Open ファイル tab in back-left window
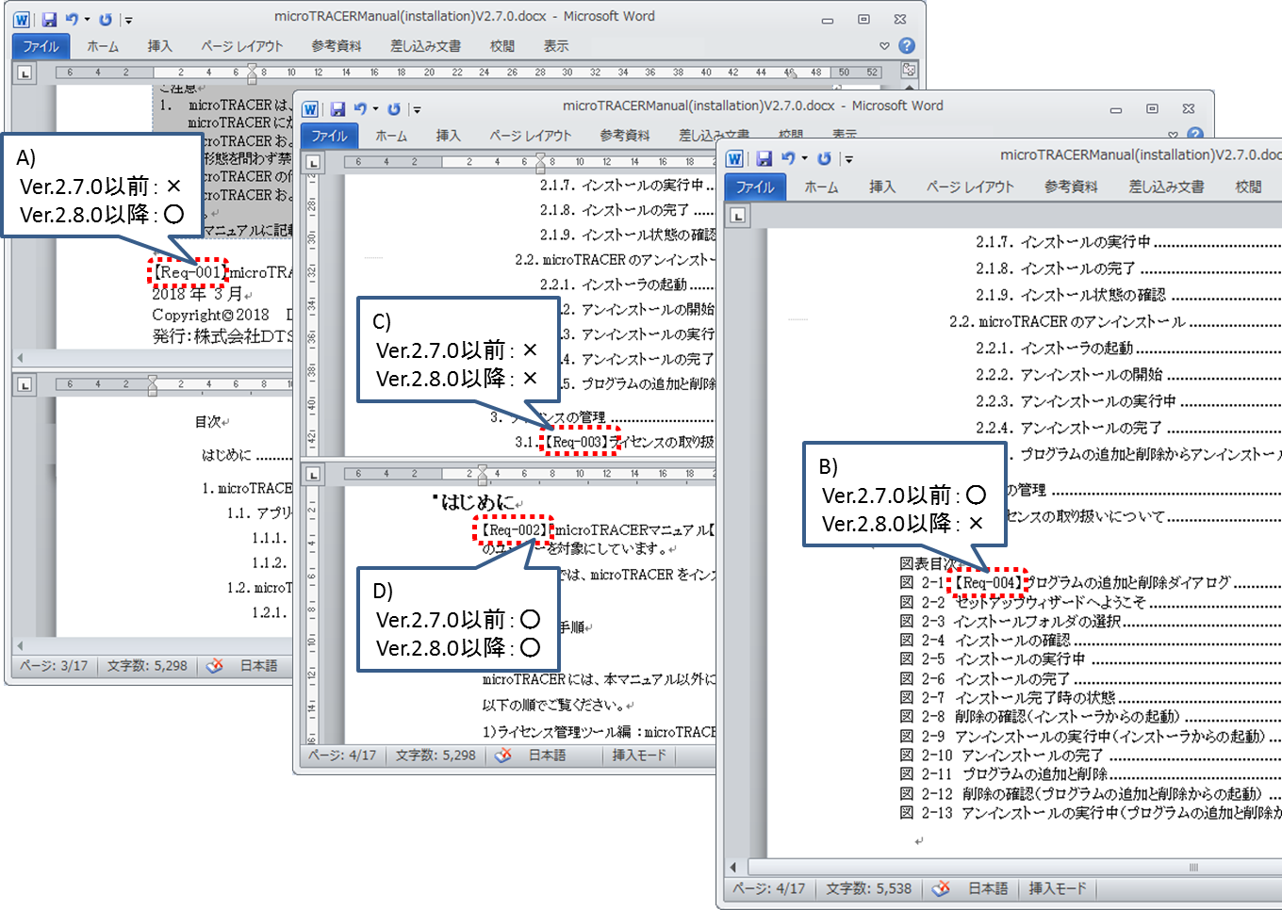Image resolution: width=1282 pixels, height=910 pixels. (41, 46)
